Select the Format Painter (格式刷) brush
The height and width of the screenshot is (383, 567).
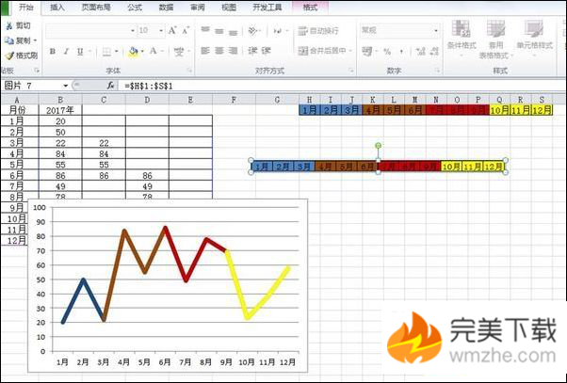coord(21,56)
